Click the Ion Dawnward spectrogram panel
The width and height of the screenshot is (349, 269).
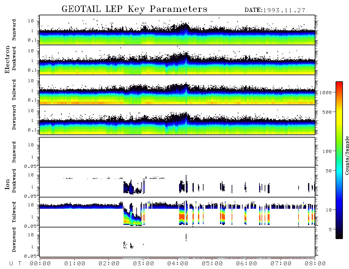point(177,242)
